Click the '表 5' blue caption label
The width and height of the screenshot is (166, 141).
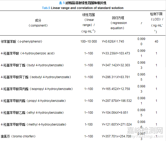tap(62, 3)
